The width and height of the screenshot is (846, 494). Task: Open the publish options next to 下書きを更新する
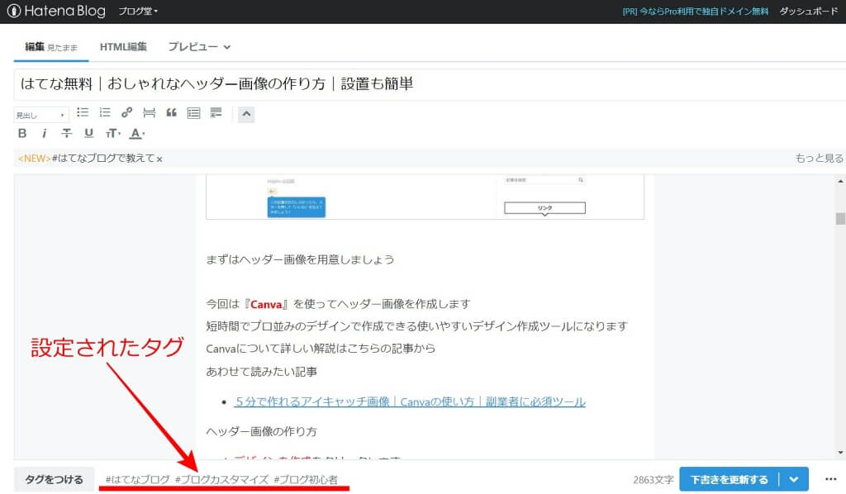791,477
